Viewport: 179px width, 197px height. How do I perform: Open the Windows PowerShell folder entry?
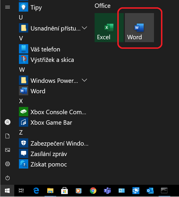click(x=54, y=80)
